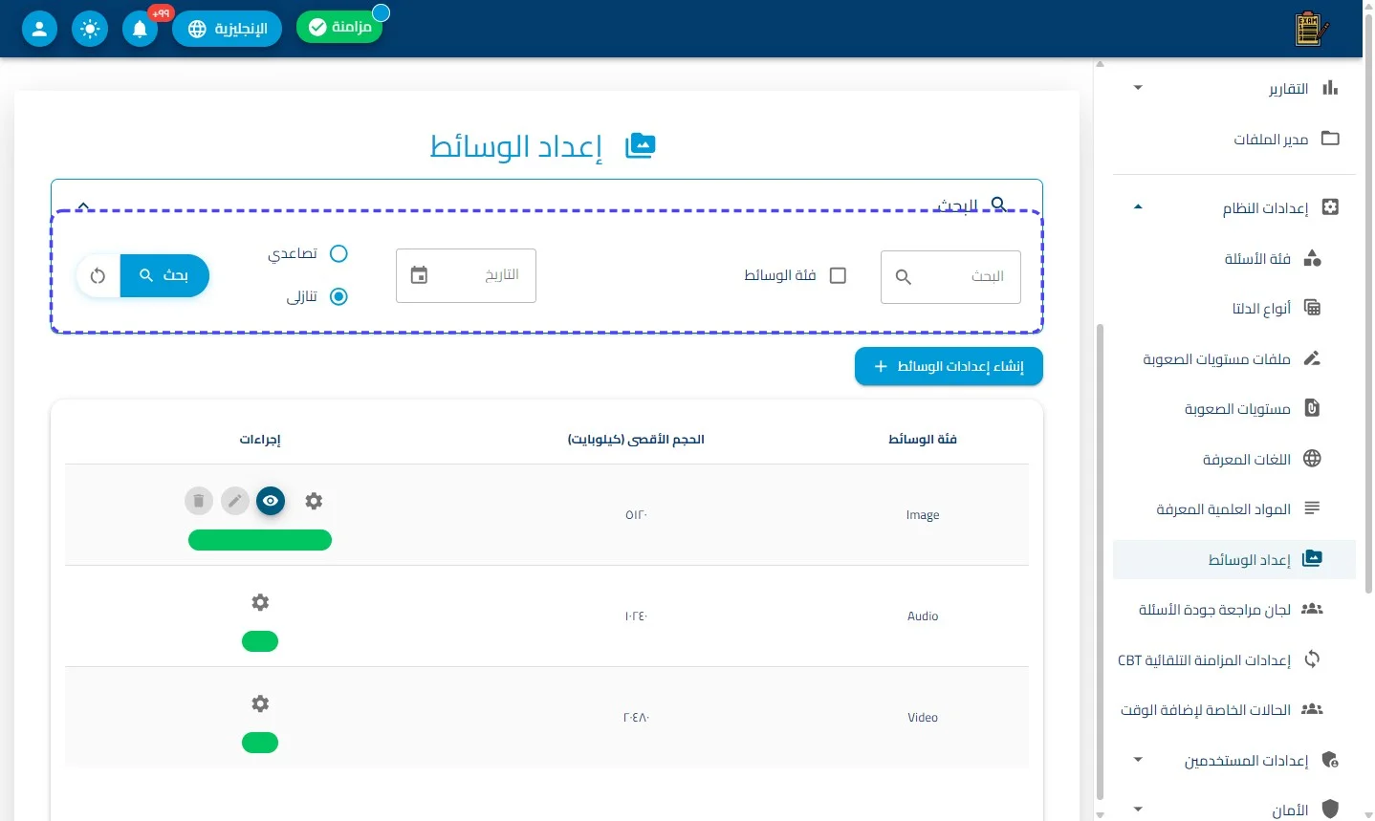Focus the البحث text input field
1375x821 pixels.
click(x=950, y=277)
